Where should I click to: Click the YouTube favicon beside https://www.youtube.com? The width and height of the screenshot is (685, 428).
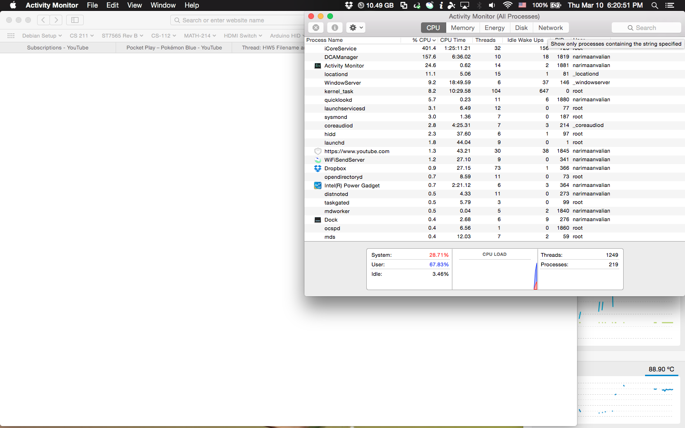point(317,151)
